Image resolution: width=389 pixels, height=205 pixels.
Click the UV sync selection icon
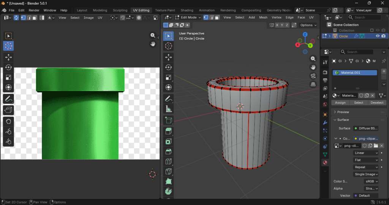pyautogui.click(x=16, y=17)
